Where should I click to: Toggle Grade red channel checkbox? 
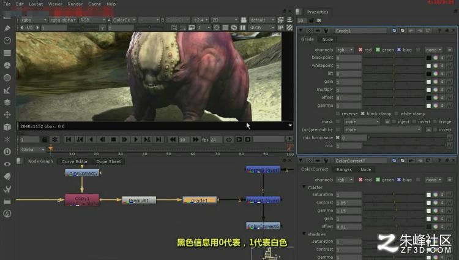pos(360,50)
